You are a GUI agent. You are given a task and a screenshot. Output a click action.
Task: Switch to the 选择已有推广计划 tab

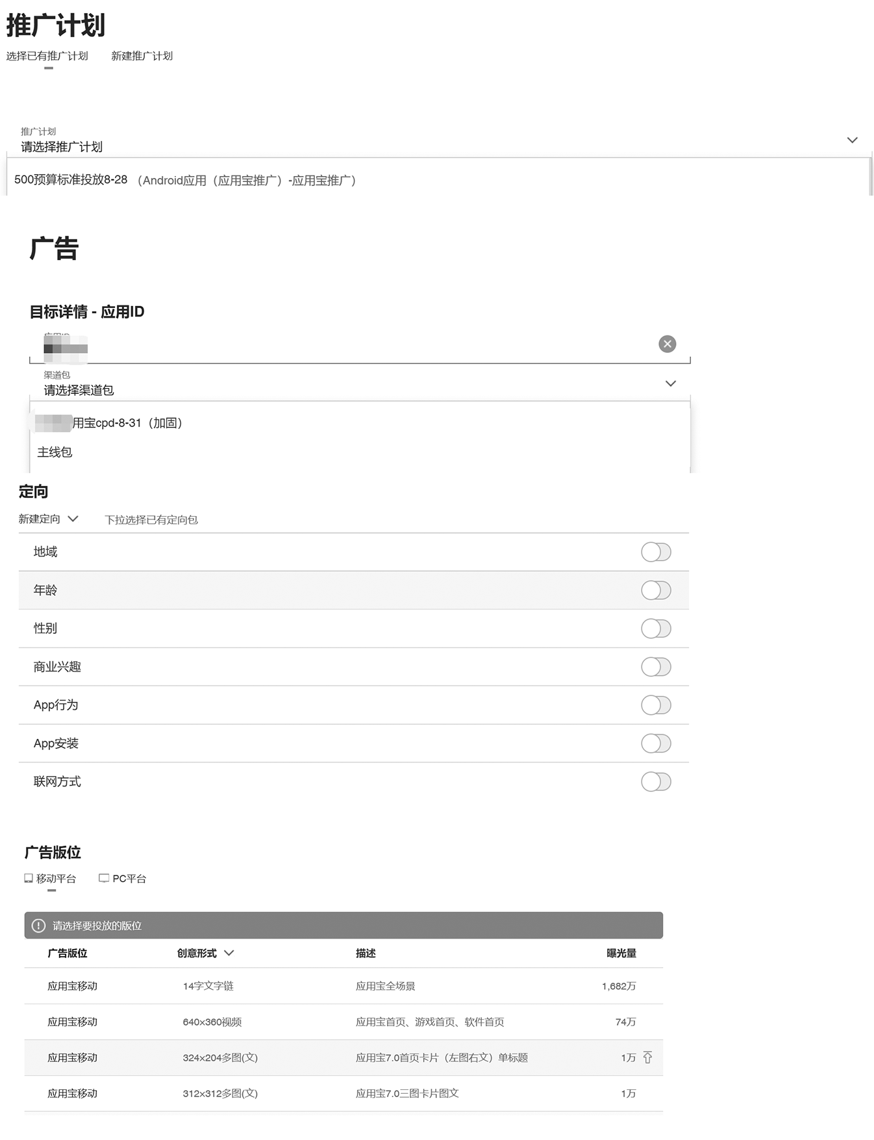tap(47, 56)
